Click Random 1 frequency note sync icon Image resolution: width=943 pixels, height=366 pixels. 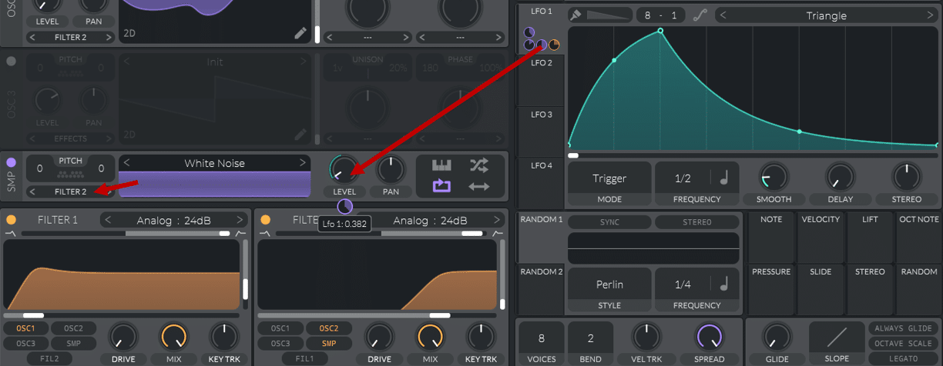[x=723, y=284]
